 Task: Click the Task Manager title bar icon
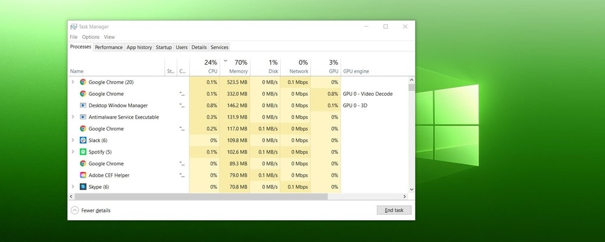tap(73, 27)
